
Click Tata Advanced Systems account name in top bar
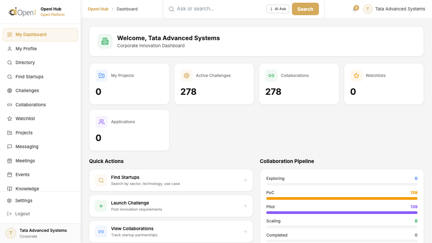point(400,9)
